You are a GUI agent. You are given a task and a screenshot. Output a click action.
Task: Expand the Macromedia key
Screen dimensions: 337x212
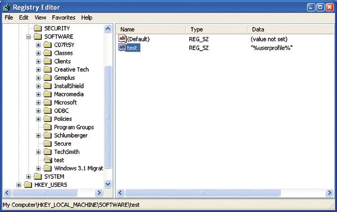[38, 94]
